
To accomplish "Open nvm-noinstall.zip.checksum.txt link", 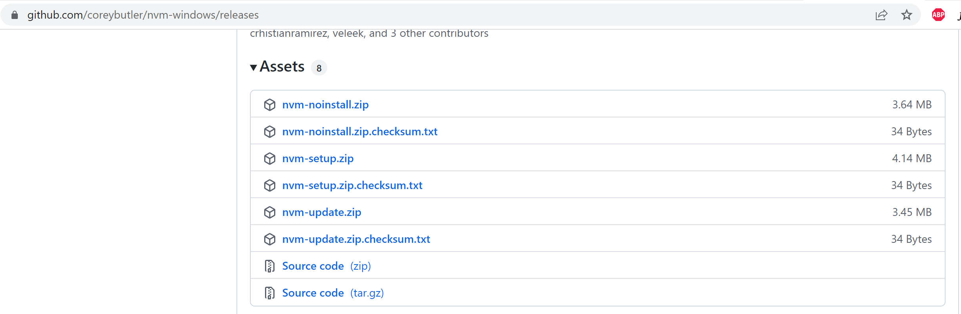I will pos(360,132).
